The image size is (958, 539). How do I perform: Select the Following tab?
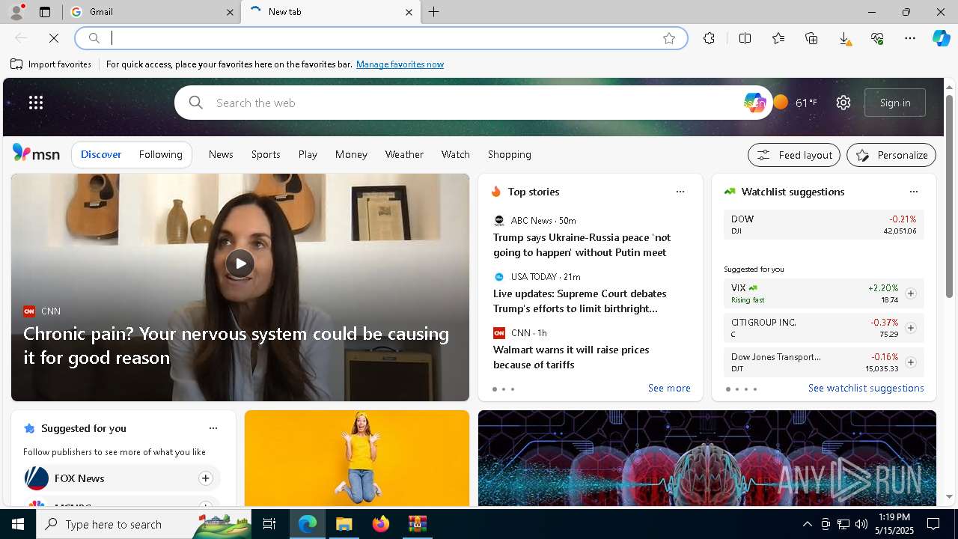tap(161, 154)
